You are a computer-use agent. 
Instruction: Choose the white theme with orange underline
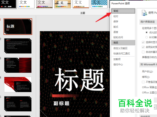tap(81, 4)
